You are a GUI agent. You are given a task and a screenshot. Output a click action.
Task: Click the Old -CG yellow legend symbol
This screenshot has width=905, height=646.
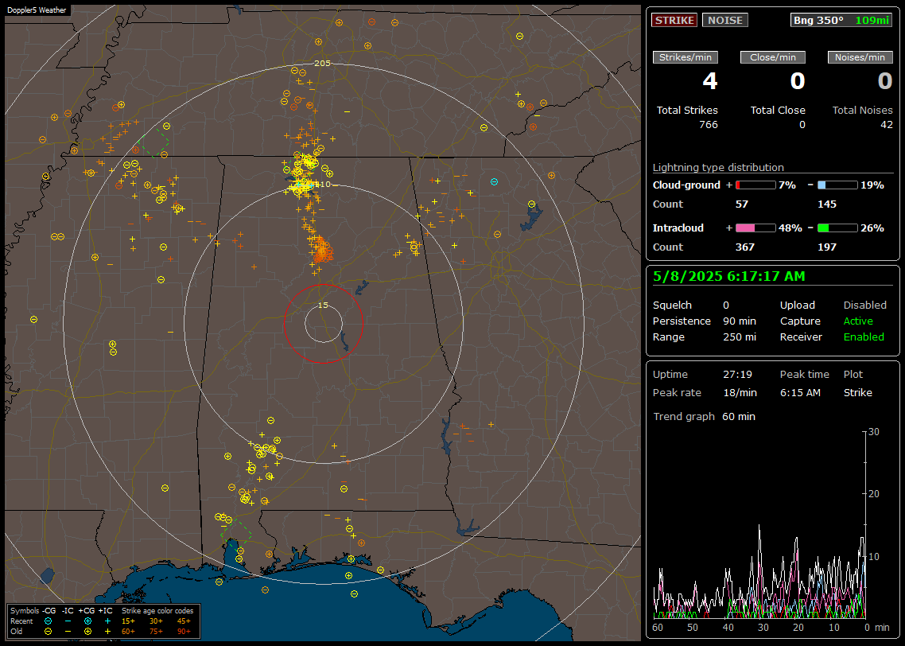coord(49,632)
